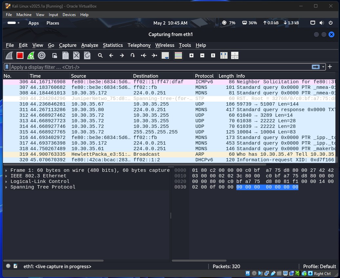Click the Go to specified packet icon

click(x=133, y=56)
